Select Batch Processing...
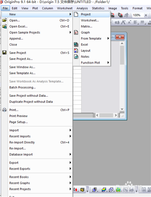Screen dimensions: 151x197 (x=37, y=87)
